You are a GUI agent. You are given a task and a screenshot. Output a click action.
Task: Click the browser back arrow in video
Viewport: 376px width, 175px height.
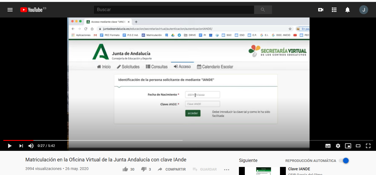pos(73,29)
